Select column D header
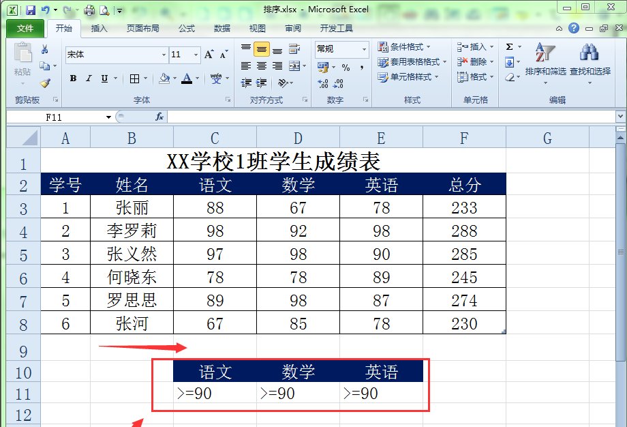 coord(298,138)
